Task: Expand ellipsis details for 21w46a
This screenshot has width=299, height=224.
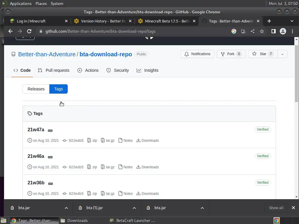Action: click(50, 157)
